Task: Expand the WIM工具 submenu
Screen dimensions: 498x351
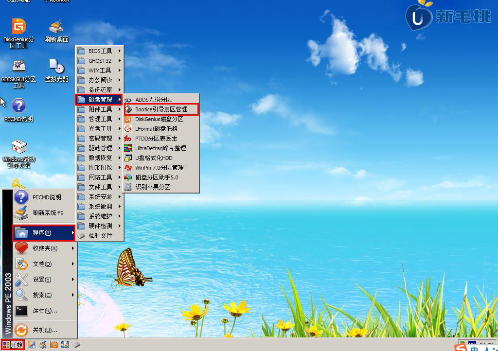Action: (99, 70)
